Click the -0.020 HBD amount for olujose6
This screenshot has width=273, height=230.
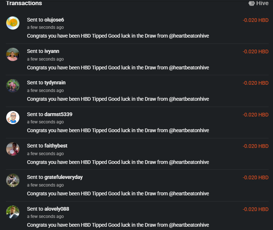coord(255,20)
